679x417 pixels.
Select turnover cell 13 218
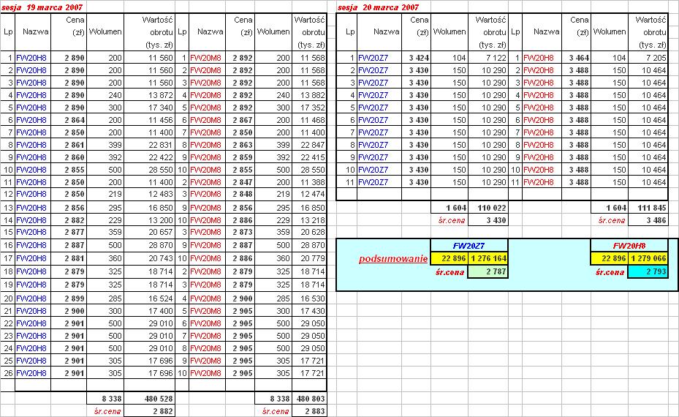(x=309, y=220)
